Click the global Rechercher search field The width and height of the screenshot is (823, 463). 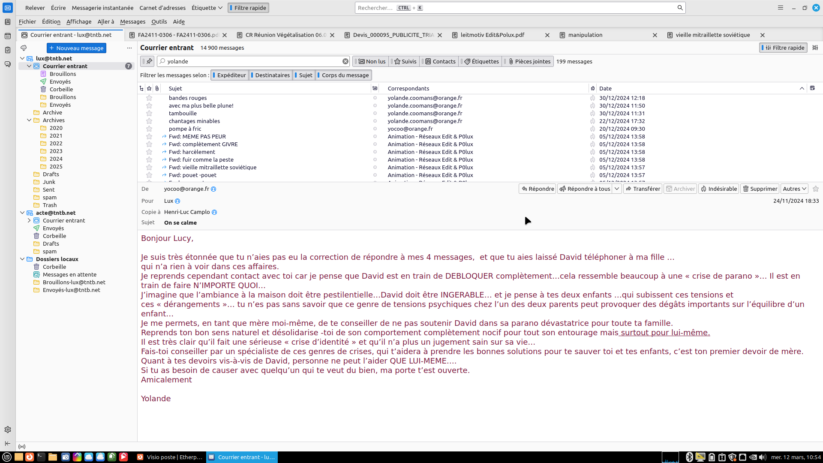[x=514, y=8]
